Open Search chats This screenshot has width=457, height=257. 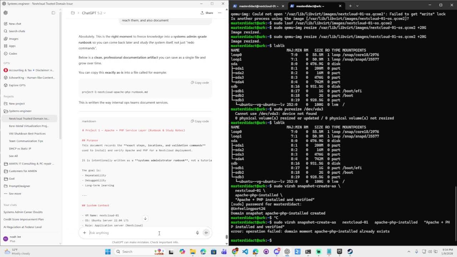click(x=16, y=31)
